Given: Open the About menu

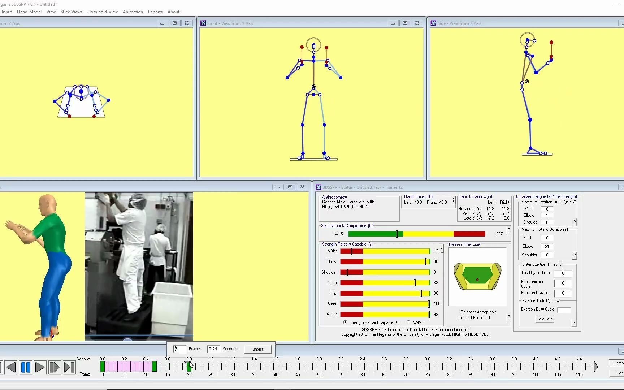Looking at the screenshot, I should (173, 12).
